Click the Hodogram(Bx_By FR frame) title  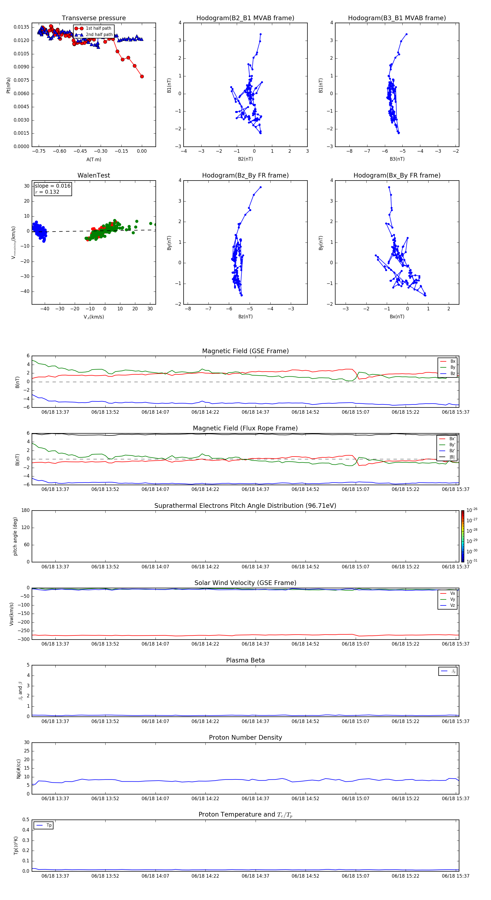(x=397, y=175)
